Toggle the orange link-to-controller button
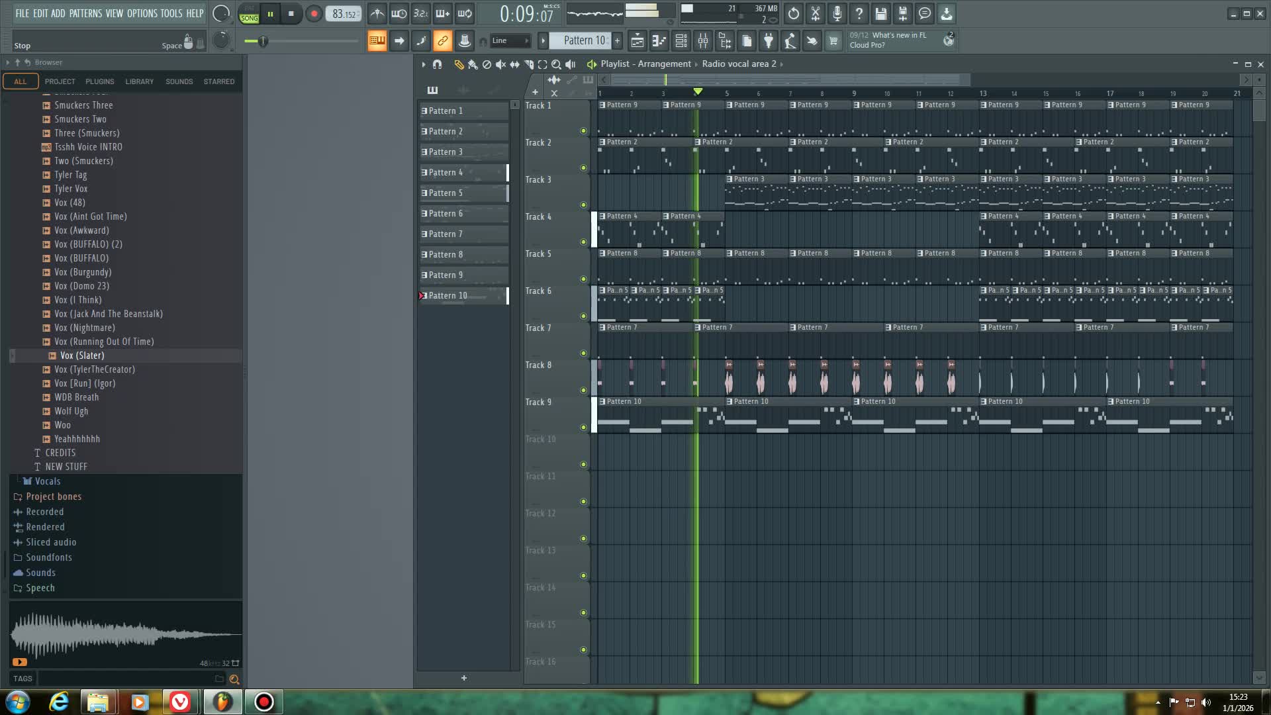The width and height of the screenshot is (1271, 715). pyautogui.click(x=442, y=41)
